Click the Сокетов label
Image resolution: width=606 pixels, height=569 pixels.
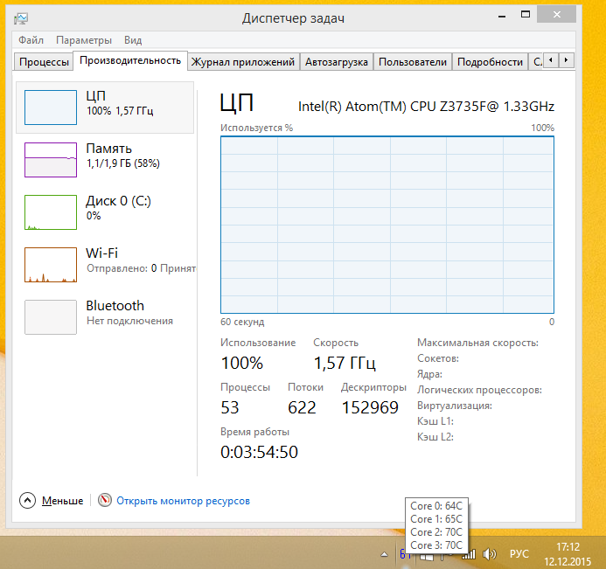click(x=438, y=358)
